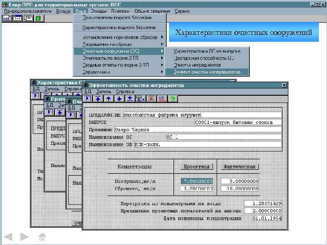Click the Наименование ЗВ field БПК-полн.

208,144
